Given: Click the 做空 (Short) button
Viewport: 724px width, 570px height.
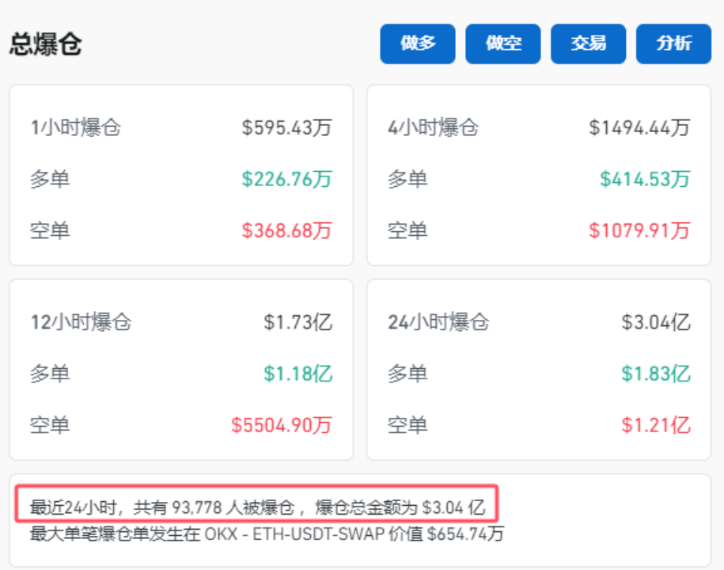Looking at the screenshot, I should 502,44.
